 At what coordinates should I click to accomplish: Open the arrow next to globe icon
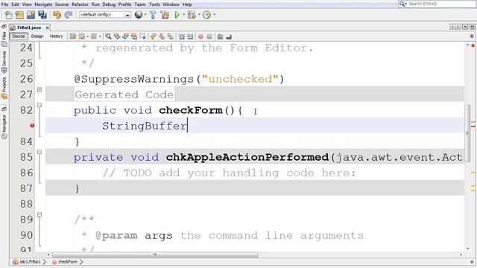coord(145,15)
